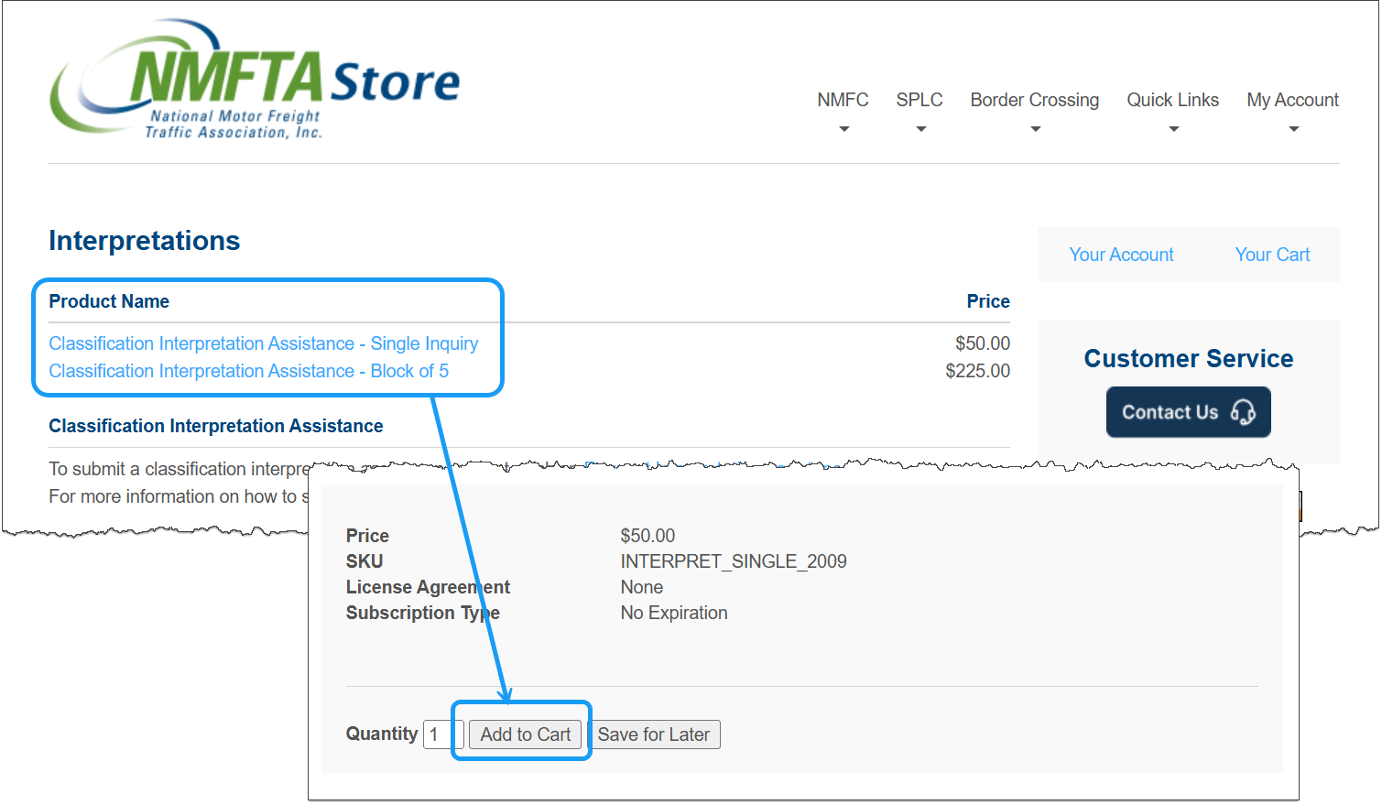This screenshot has height=805, width=1382.
Task: Click the License Agreement label
Action: click(x=428, y=587)
